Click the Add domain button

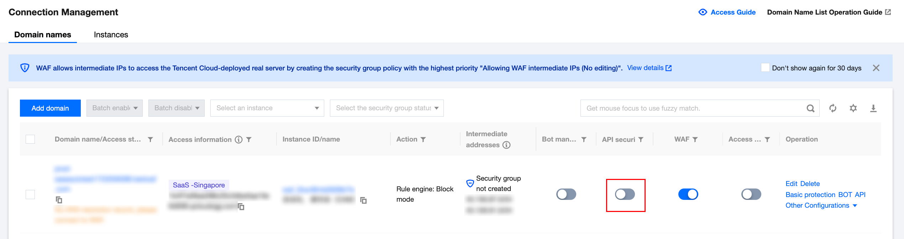coord(50,108)
